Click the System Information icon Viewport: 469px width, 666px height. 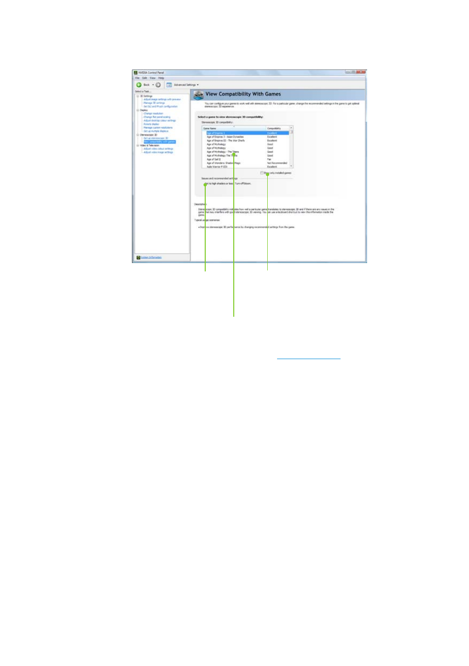tap(138, 258)
